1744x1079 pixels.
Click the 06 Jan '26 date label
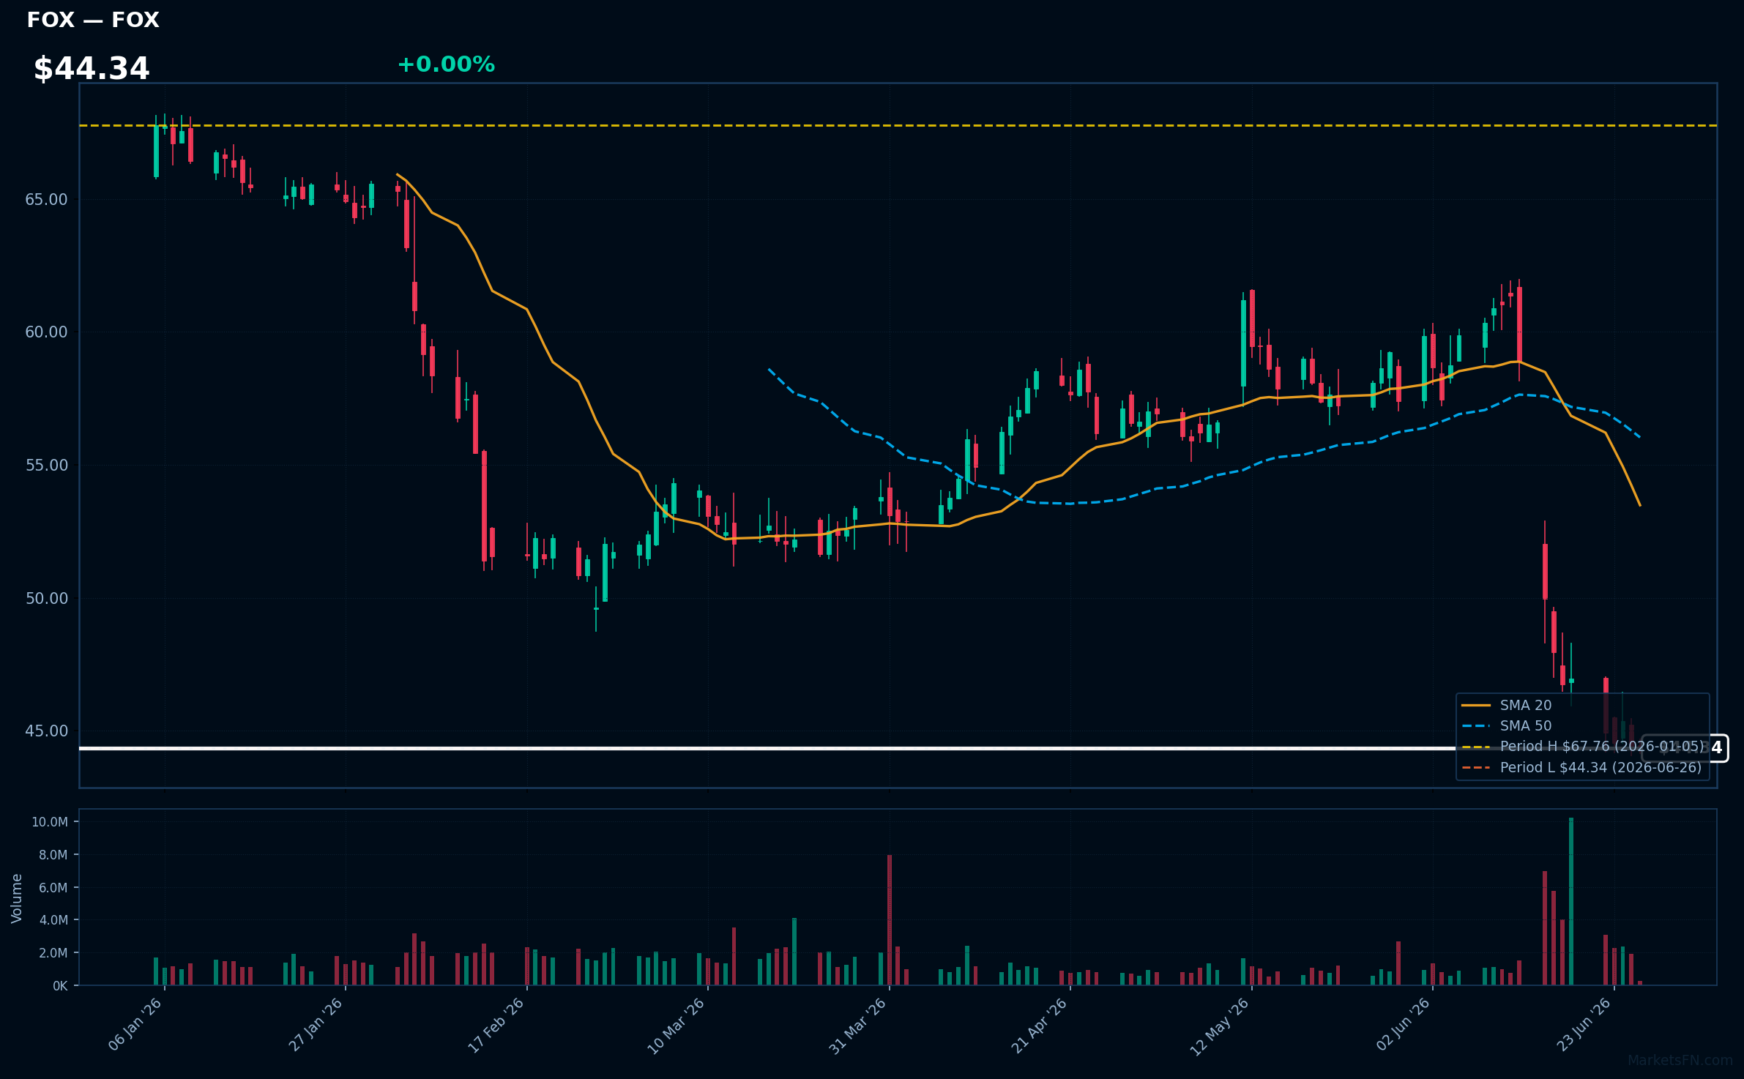tap(136, 1023)
